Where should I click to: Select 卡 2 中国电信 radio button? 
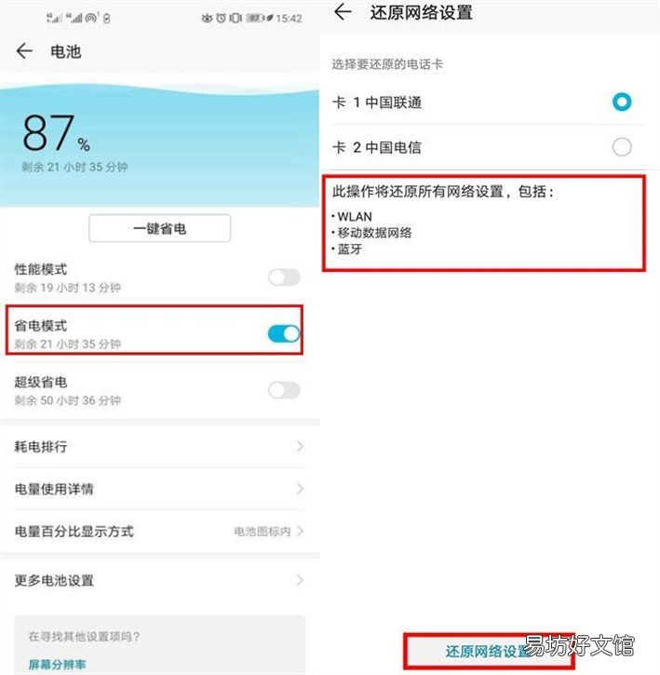pos(622,147)
